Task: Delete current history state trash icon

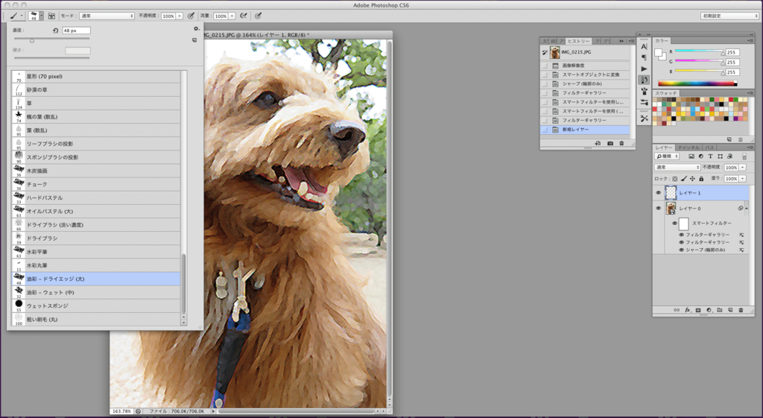Action: 621,143
